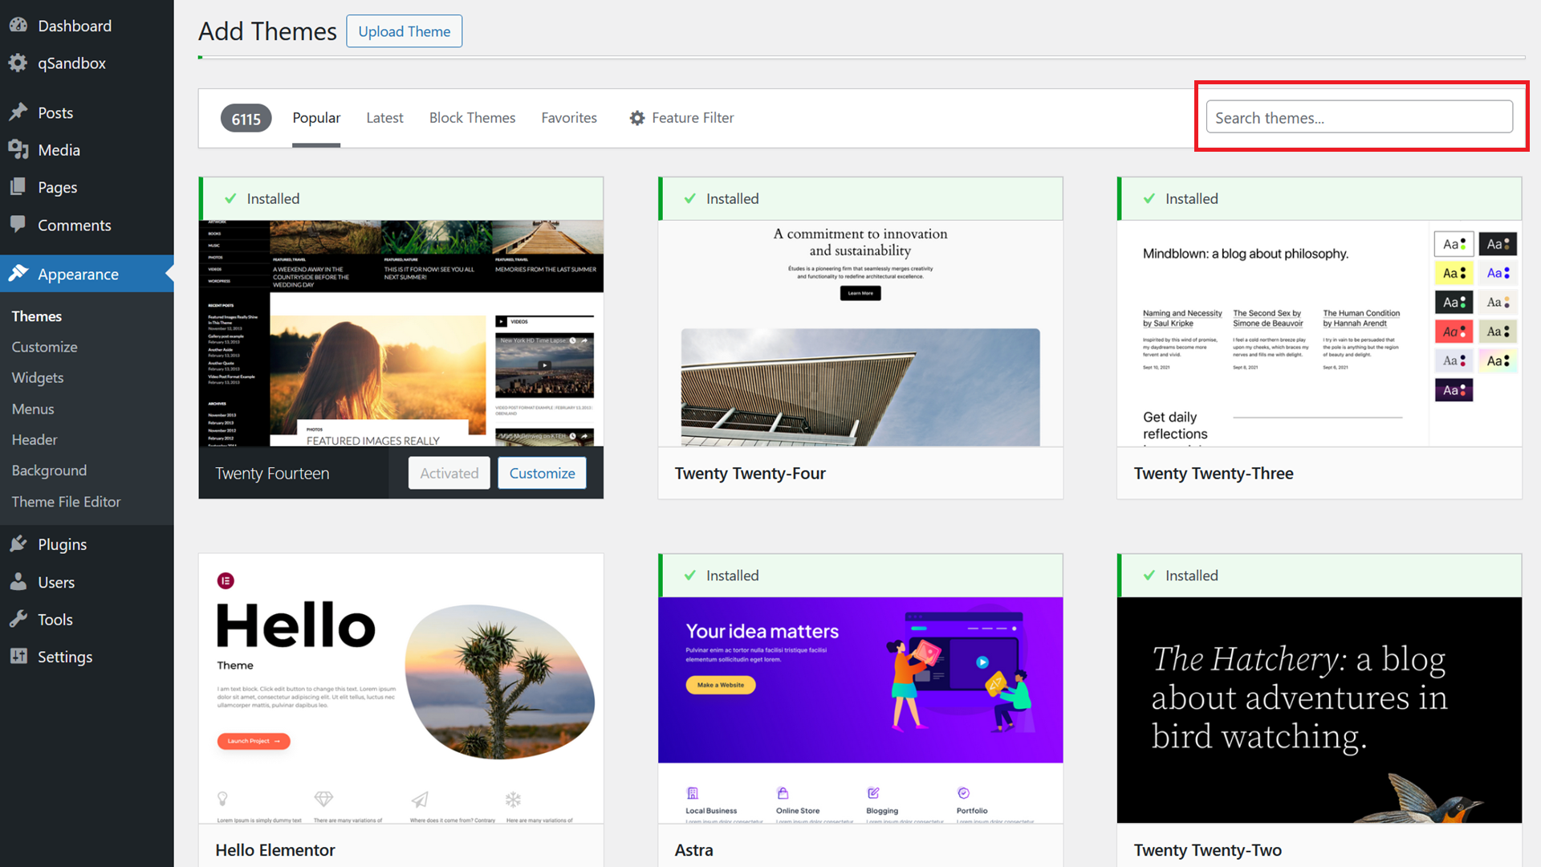Viewport: 1541px width, 867px height.
Task: Open the Hello Elementor theme preview
Action: coord(401,688)
